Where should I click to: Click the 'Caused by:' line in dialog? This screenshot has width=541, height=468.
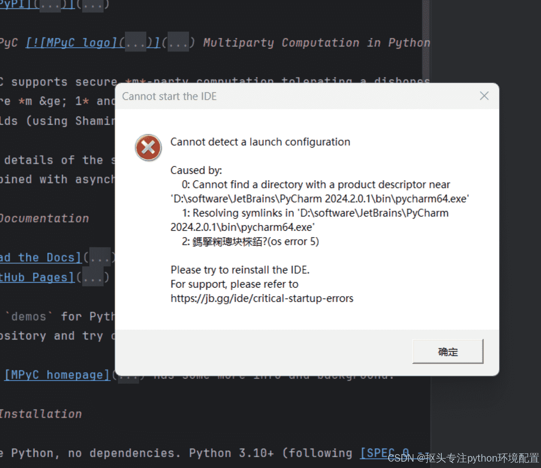pyautogui.click(x=196, y=170)
